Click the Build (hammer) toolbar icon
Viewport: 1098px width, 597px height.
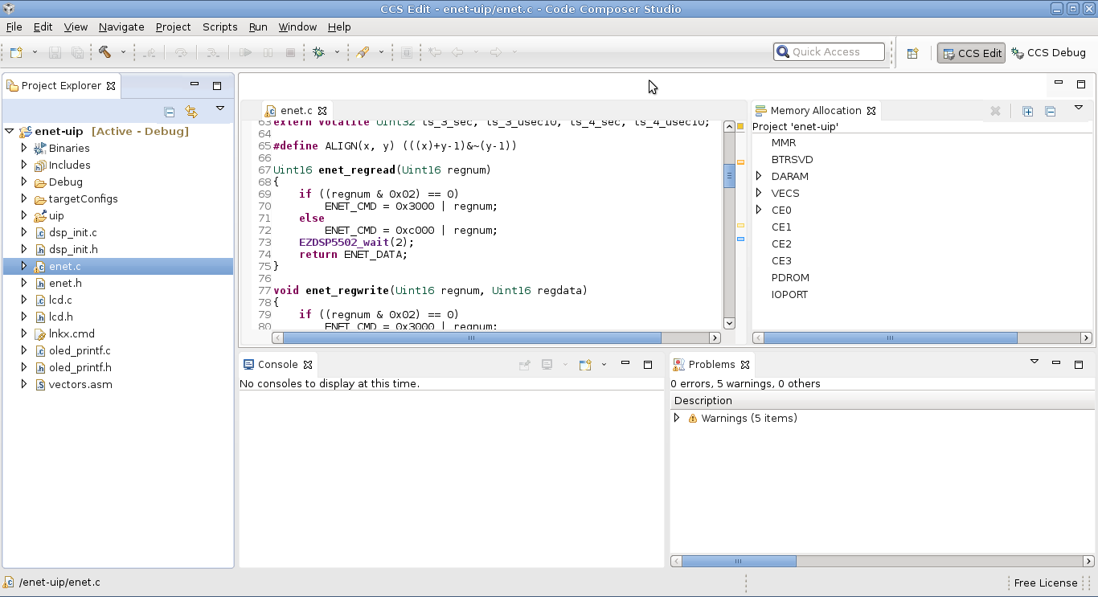tap(104, 52)
